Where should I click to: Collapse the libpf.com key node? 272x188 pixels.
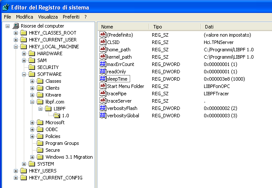point(32,102)
